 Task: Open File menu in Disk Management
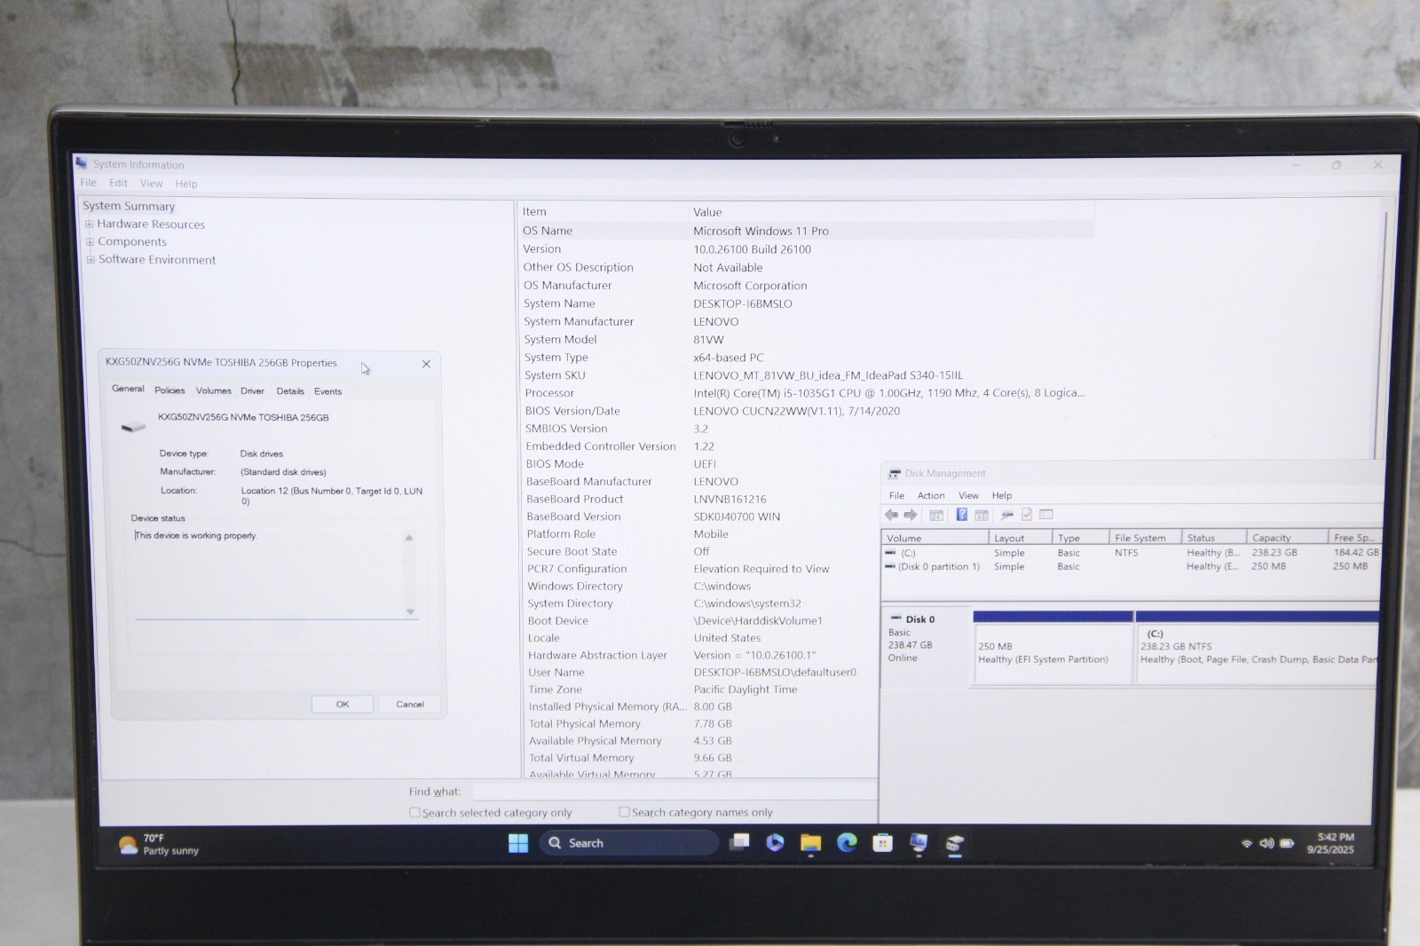896,495
